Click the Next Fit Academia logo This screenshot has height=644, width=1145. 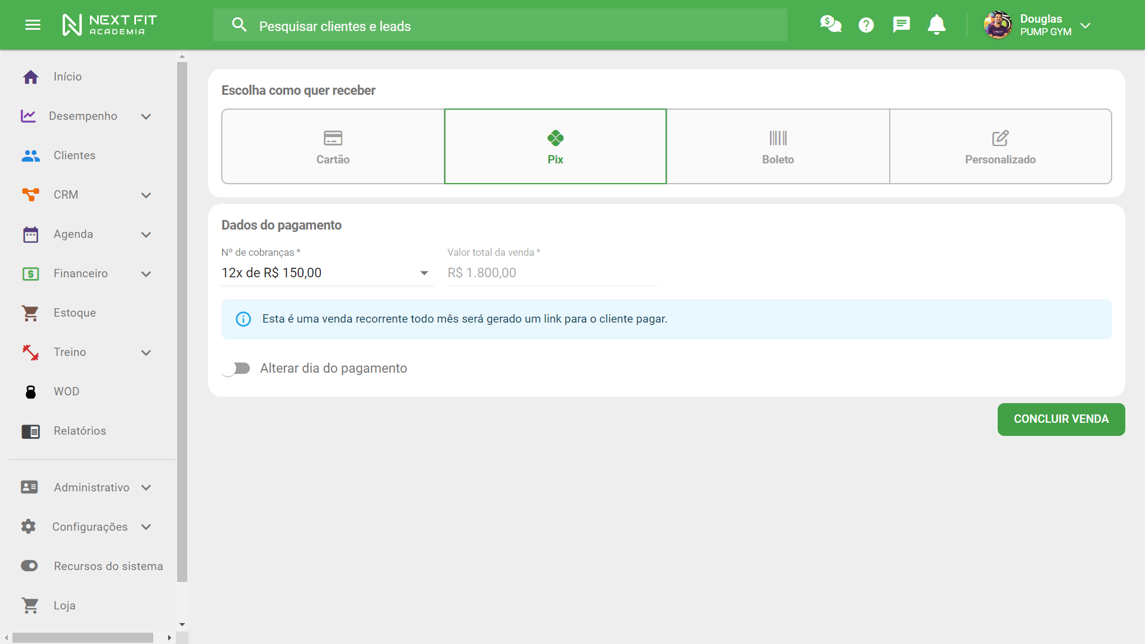point(109,25)
